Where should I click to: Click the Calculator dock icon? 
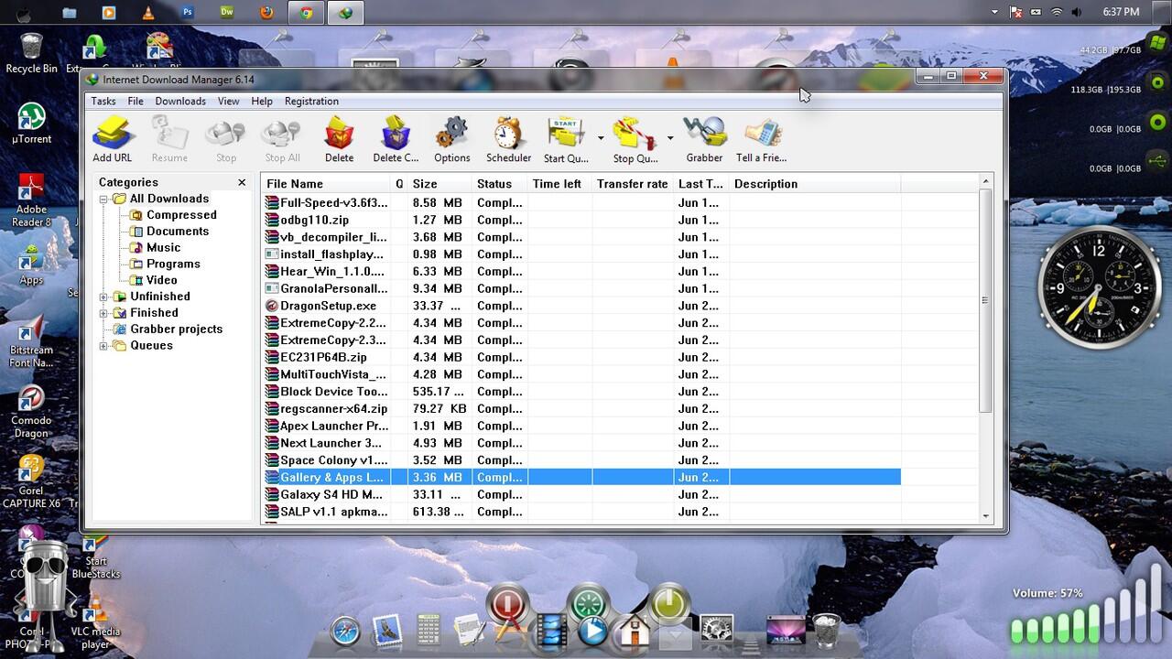pyautogui.click(x=428, y=630)
